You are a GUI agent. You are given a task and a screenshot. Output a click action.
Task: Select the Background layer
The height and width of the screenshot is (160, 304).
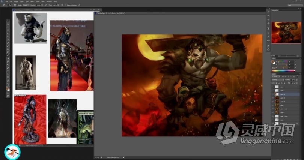pos(286,124)
